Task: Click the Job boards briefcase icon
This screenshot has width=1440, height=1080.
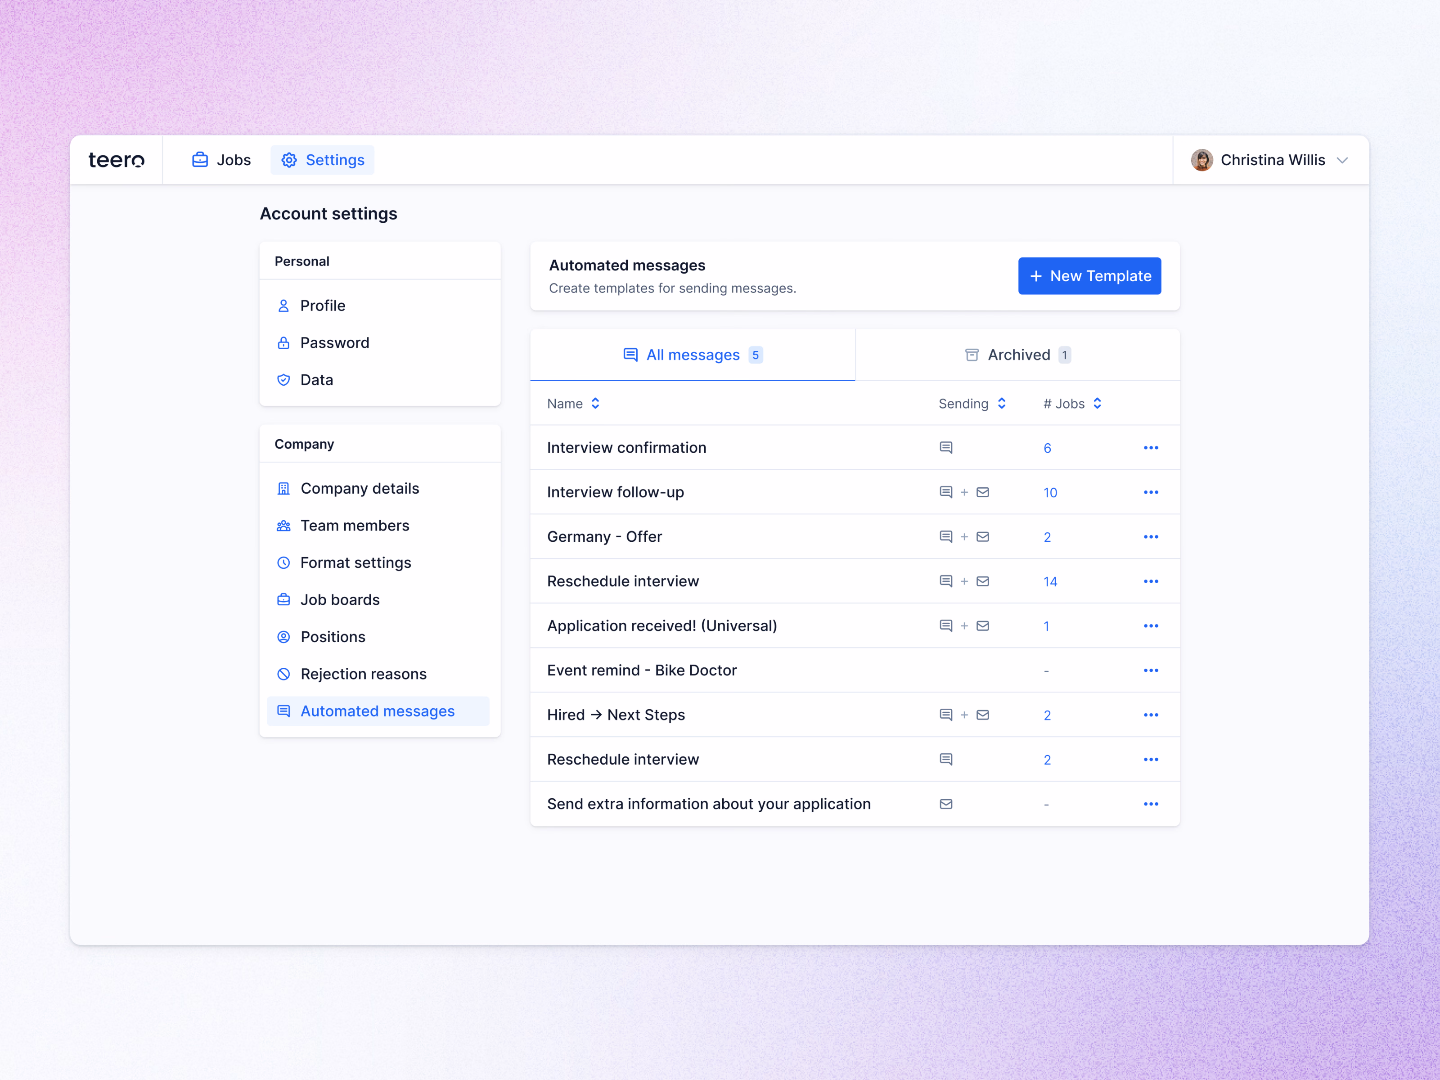Action: coord(283,600)
